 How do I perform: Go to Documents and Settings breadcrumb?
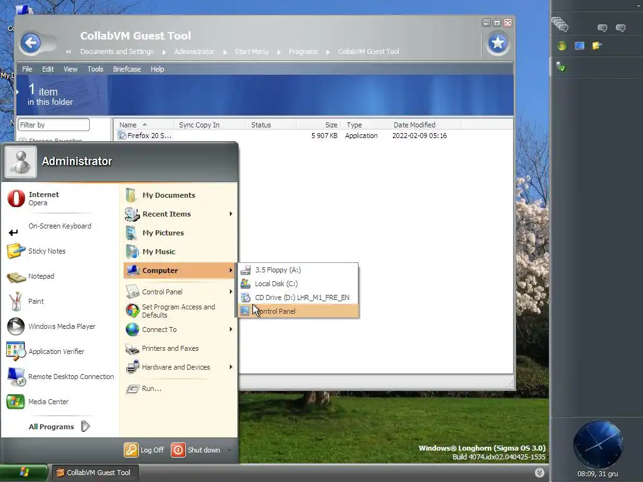click(117, 51)
